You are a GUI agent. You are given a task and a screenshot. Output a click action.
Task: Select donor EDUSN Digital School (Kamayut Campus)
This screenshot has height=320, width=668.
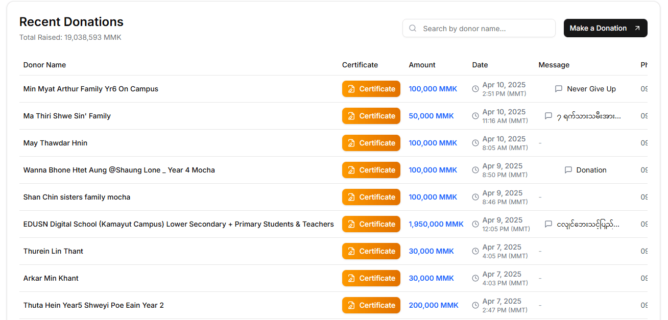pos(179,224)
